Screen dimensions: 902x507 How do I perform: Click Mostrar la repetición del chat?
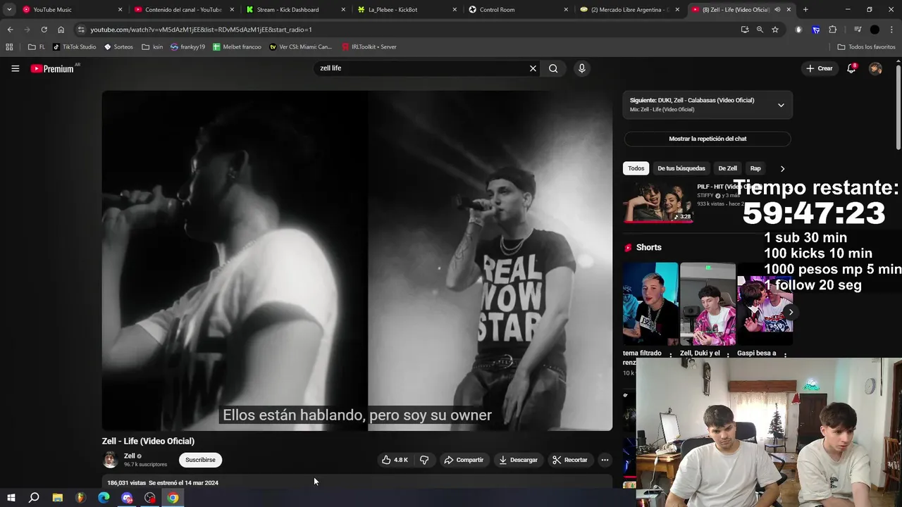pos(708,139)
